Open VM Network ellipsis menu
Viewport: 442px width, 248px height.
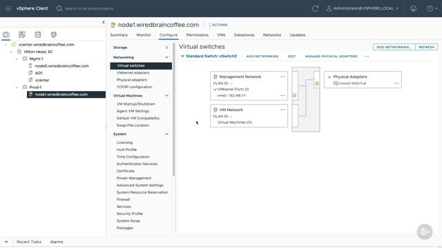pos(282,110)
